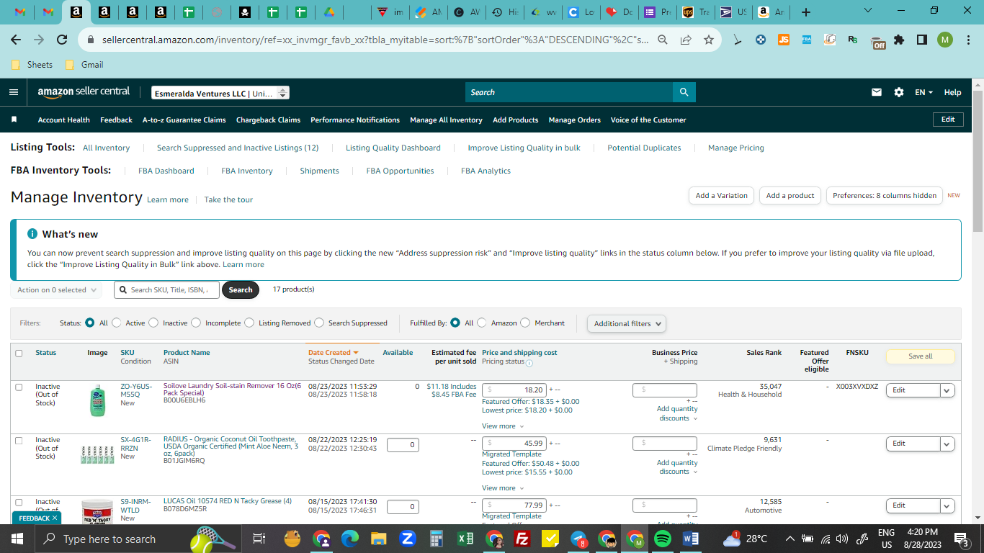Open Calculator from the taskbar
This screenshot has width=984, height=553.
pos(436,539)
